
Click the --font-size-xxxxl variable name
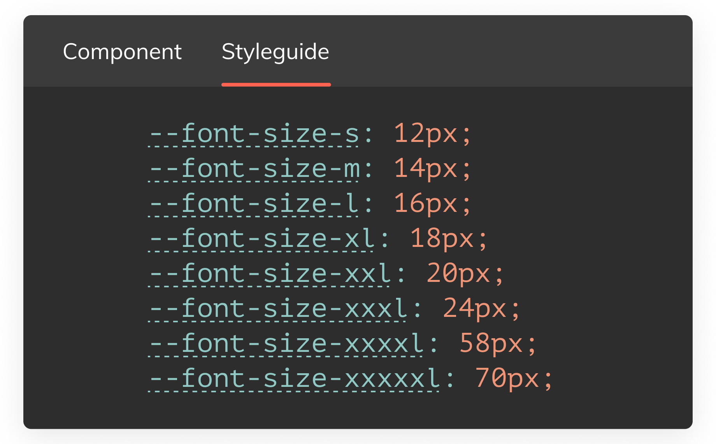(x=286, y=344)
